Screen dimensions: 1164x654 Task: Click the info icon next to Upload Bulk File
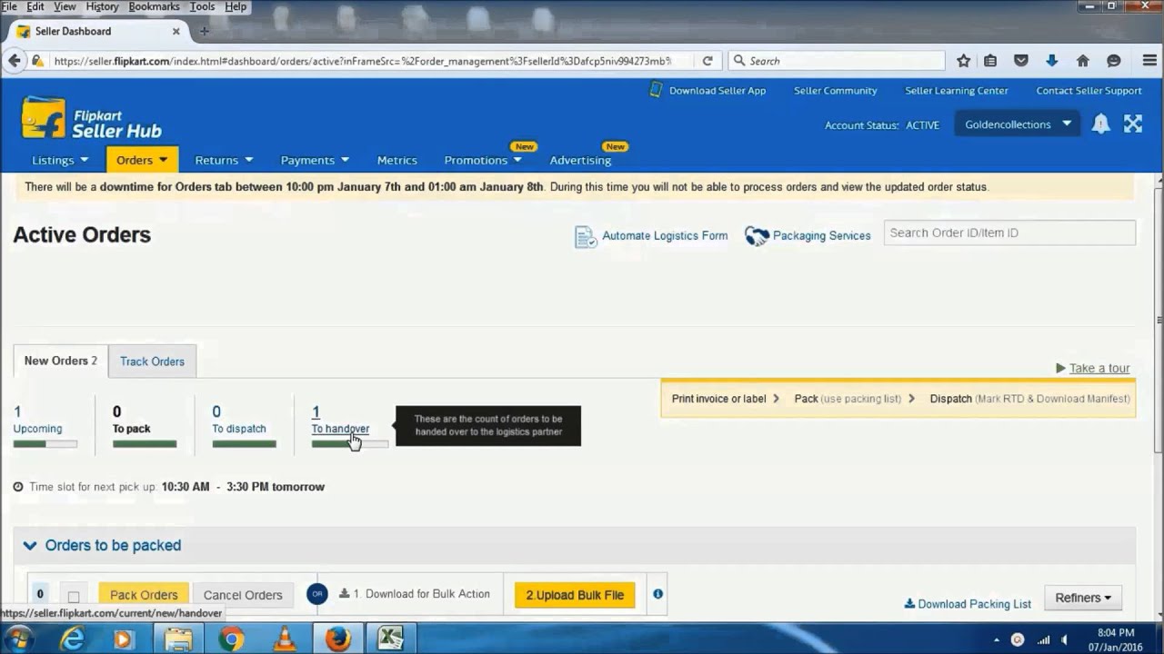tap(657, 594)
